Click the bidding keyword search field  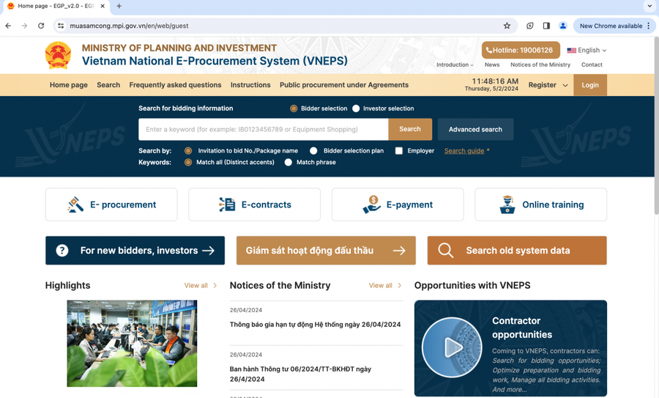coord(264,129)
